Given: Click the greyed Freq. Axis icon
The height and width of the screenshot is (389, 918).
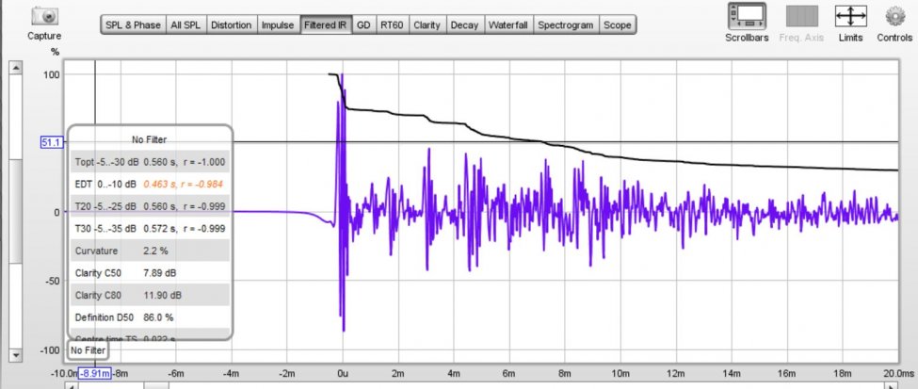Looking at the screenshot, I should (801, 16).
